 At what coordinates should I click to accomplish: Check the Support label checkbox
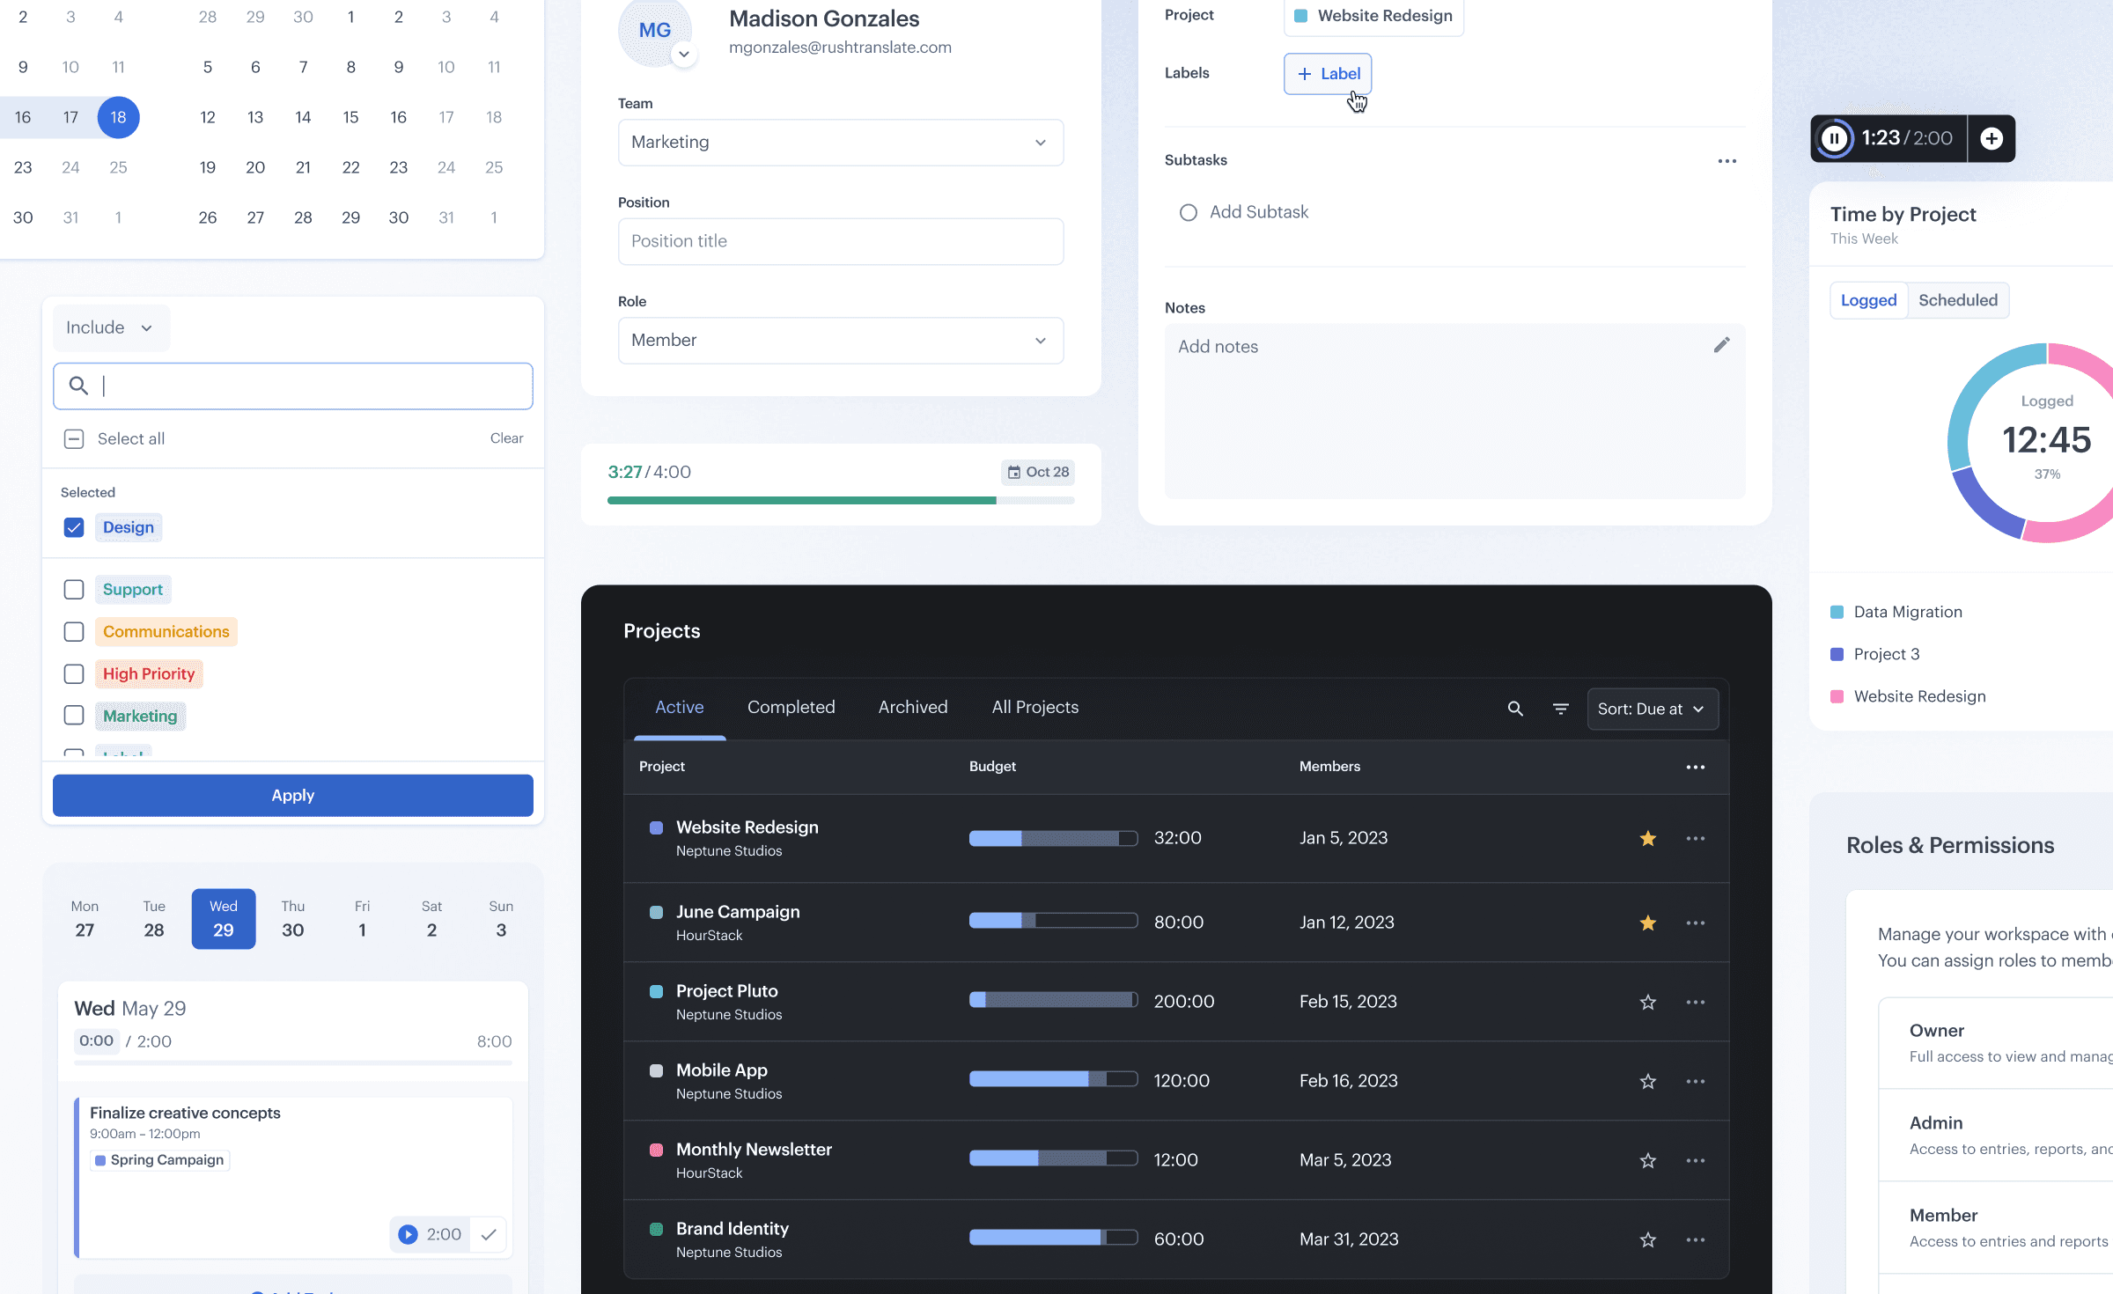coord(74,590)
